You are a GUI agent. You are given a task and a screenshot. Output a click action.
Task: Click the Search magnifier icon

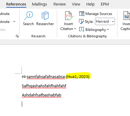tap(29, 16)
